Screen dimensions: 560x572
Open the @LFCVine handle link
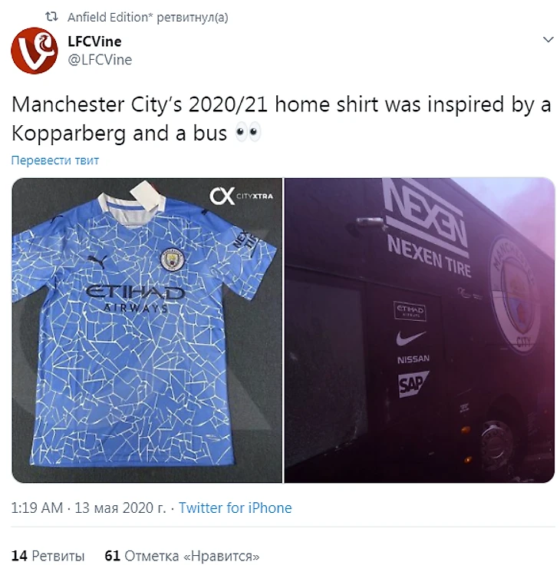coord(100,59)
